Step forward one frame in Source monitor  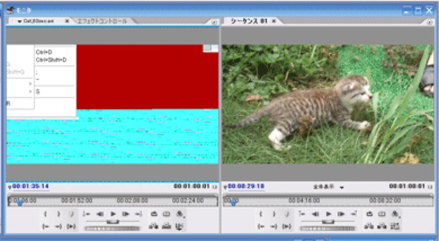pos(126,214)
